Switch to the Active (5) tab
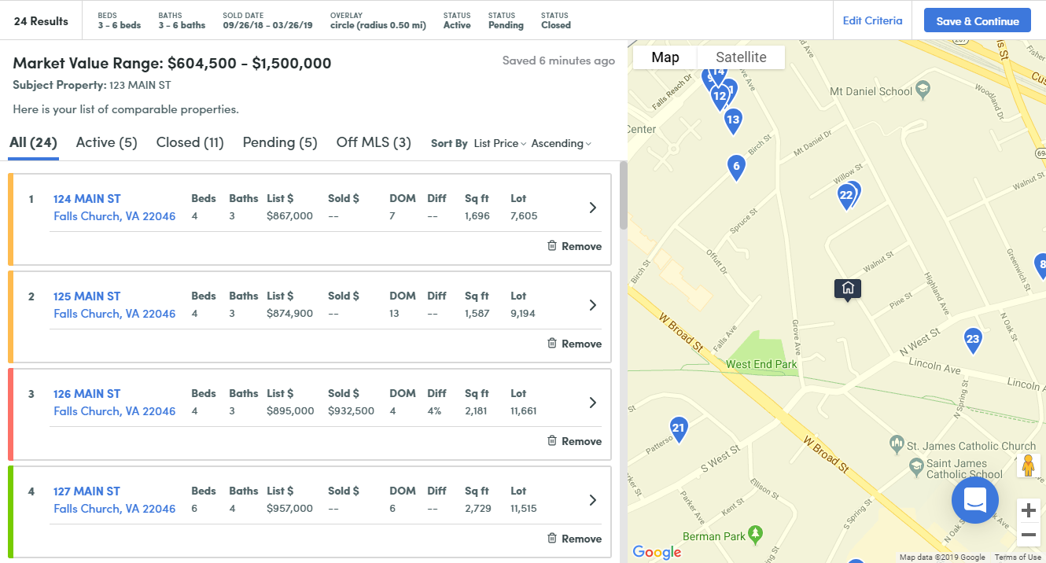Image resolution: width=1046 pixels, height=563 pixels. pos(107,142)
